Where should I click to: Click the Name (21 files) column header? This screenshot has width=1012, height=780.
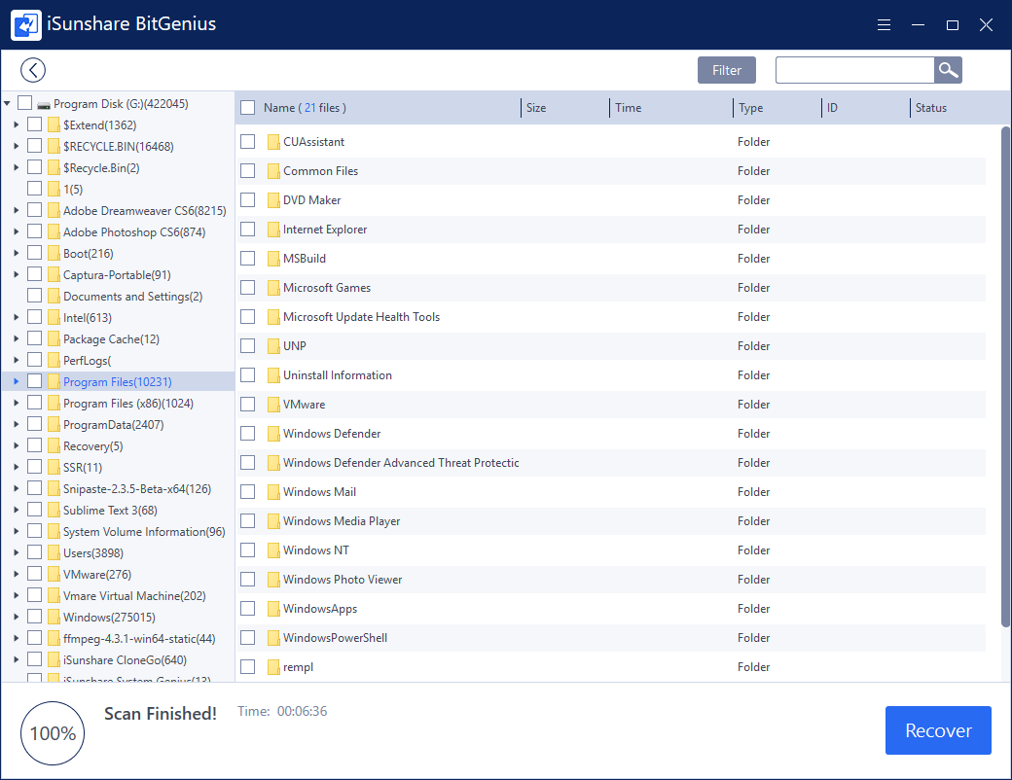305,108
